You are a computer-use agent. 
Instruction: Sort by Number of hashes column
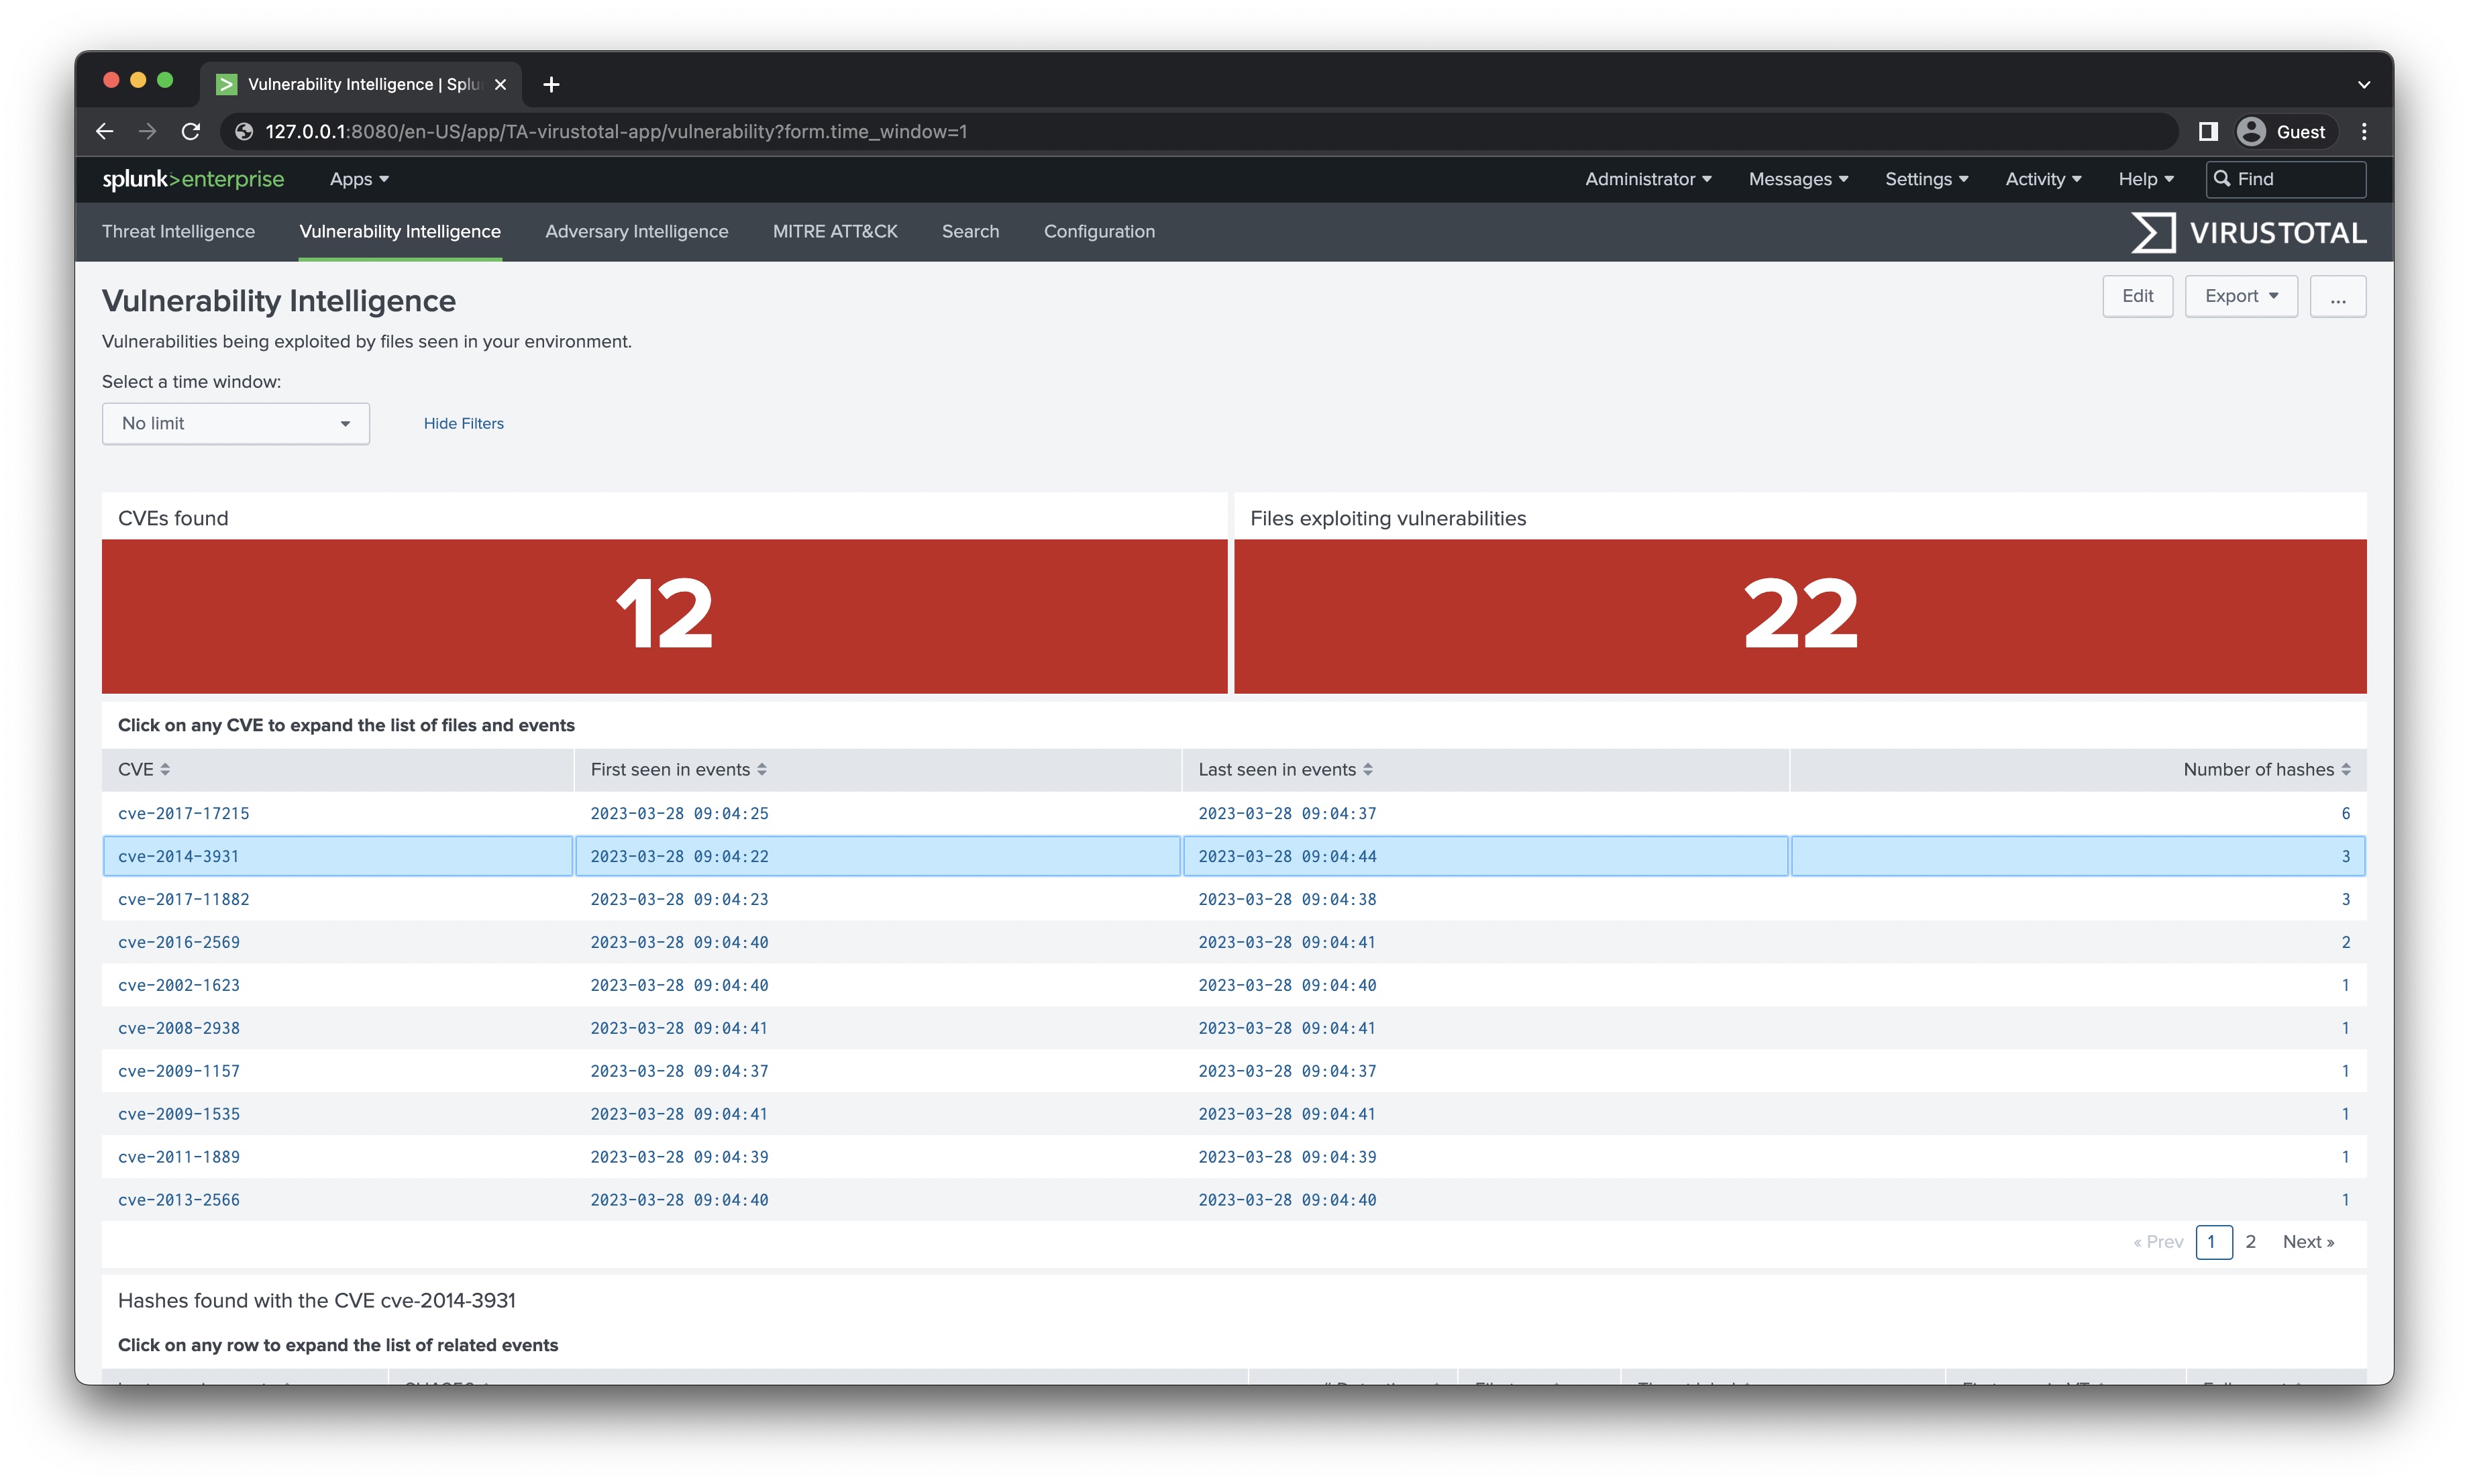[x=2265, y=769]
